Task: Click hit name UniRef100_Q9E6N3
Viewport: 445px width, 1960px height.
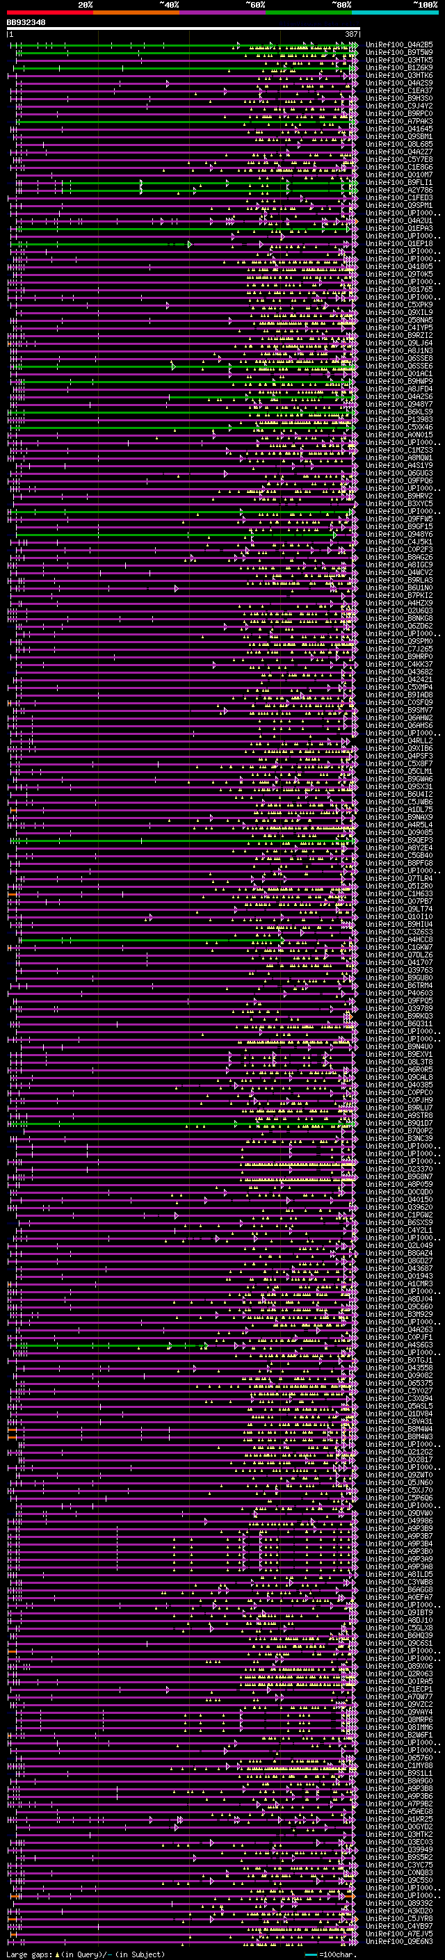Action: (399, 1942)
